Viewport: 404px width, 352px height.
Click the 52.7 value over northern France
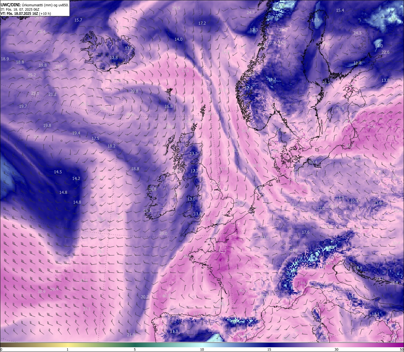coord(222,252)
